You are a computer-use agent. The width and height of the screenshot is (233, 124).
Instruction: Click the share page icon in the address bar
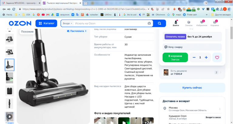pos(163,9)
